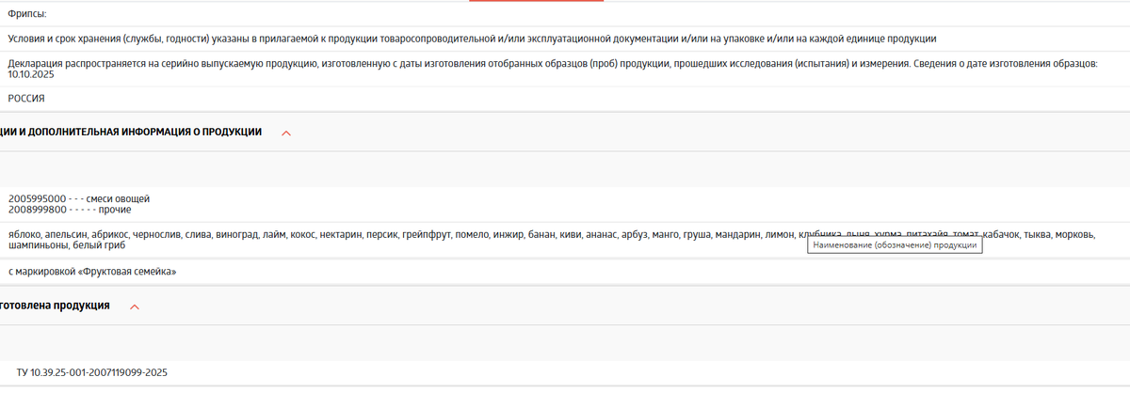The height and width of the screenshot is (393, 1130).
Task: Click the sample date '10.10.2025'
Action: coord(32,73)
